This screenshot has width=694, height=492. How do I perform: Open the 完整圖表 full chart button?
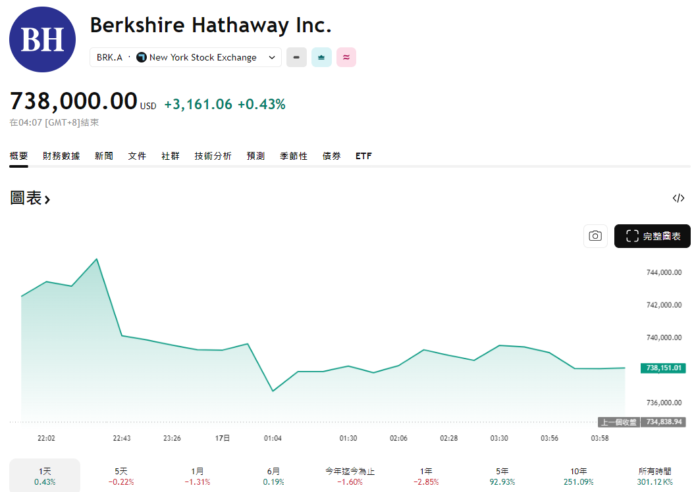pos(653,236)
